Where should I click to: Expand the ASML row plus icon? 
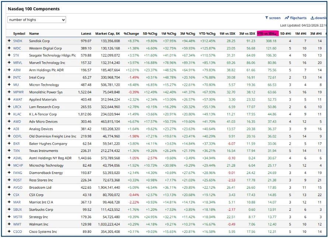(9, 158)
